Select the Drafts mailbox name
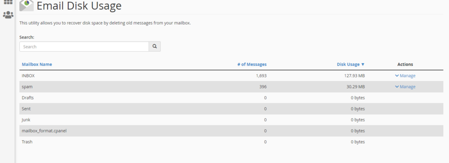The width and height of the screenshot is (449, 163). (28, 98)
